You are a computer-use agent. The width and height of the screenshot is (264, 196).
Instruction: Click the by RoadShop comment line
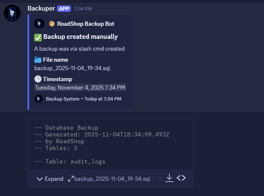point(60,141)
